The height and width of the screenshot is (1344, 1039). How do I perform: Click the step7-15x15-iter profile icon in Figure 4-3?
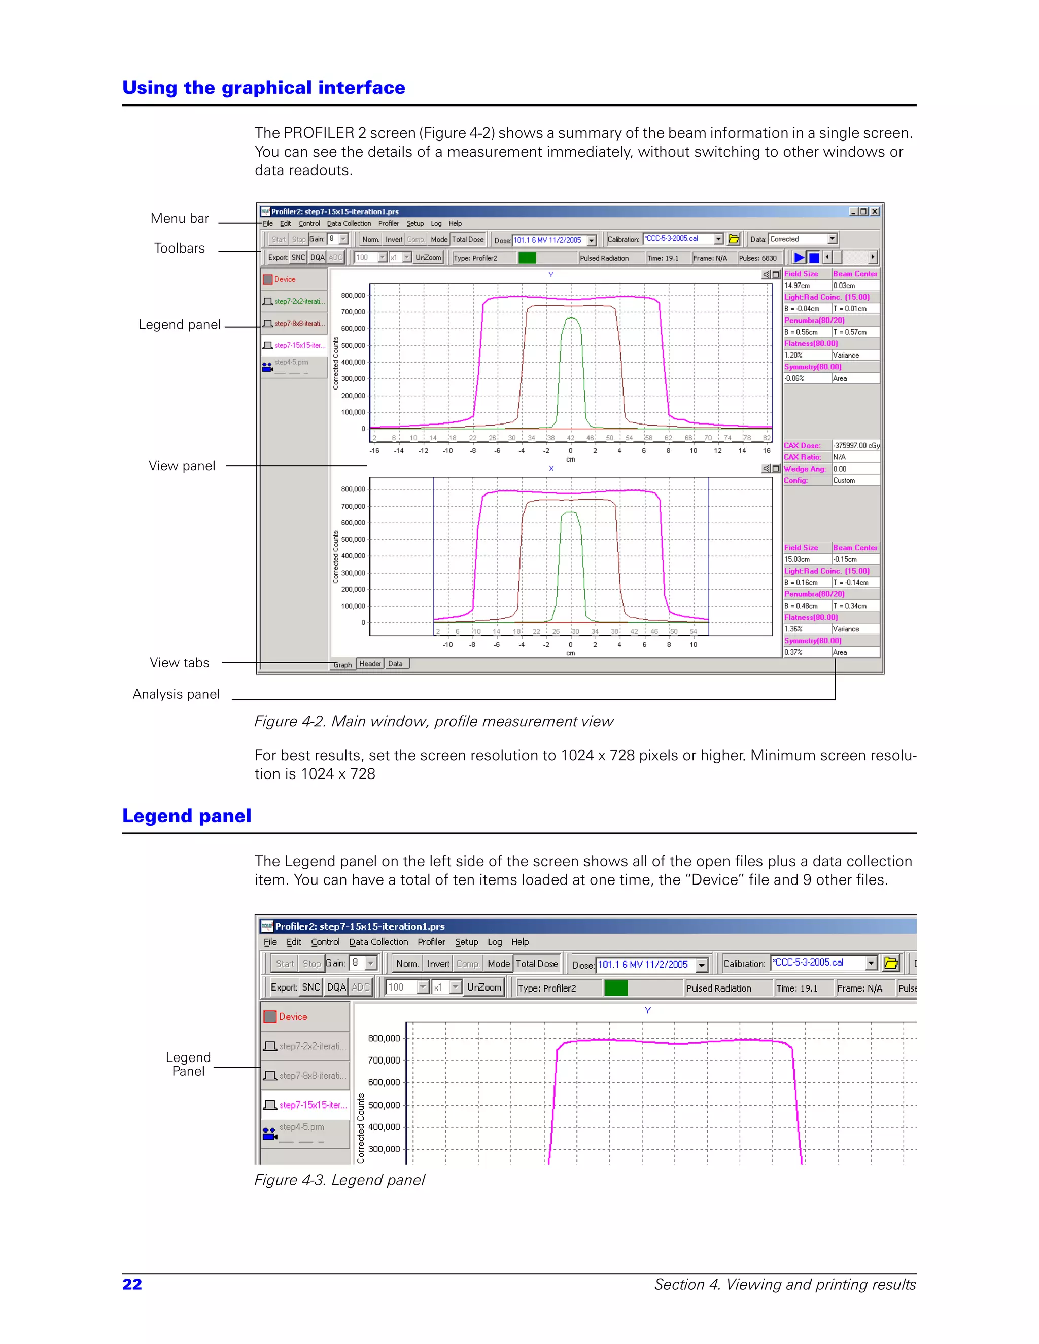270,1105
